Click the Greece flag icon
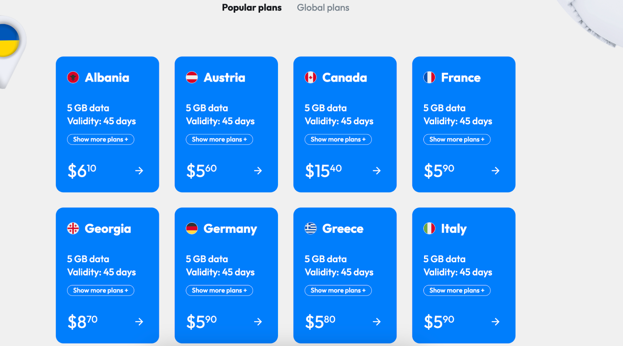 pyautogui.click(x=311, y=228)
